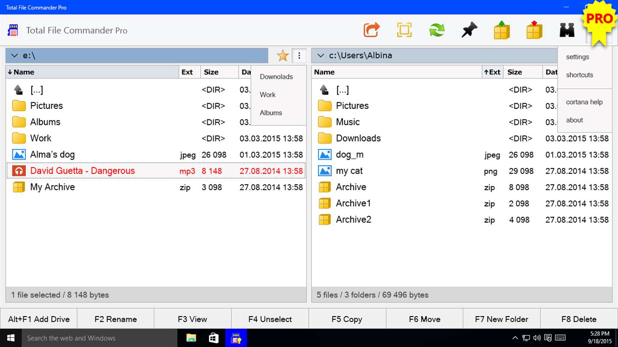Click the Alt+F1 Add Drive button
Viewport: 618px width, 347px height.
(39, 319)
